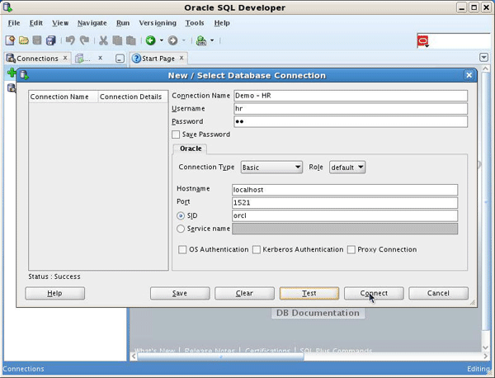Expand the tab list dropdown arrow at right

tap(483, 58)
